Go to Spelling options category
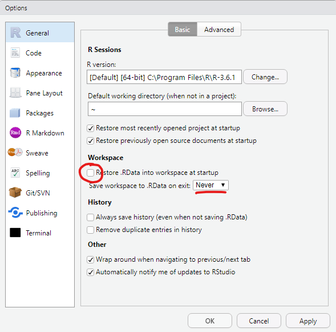This screenshot has width=336, height=332. 40,173
